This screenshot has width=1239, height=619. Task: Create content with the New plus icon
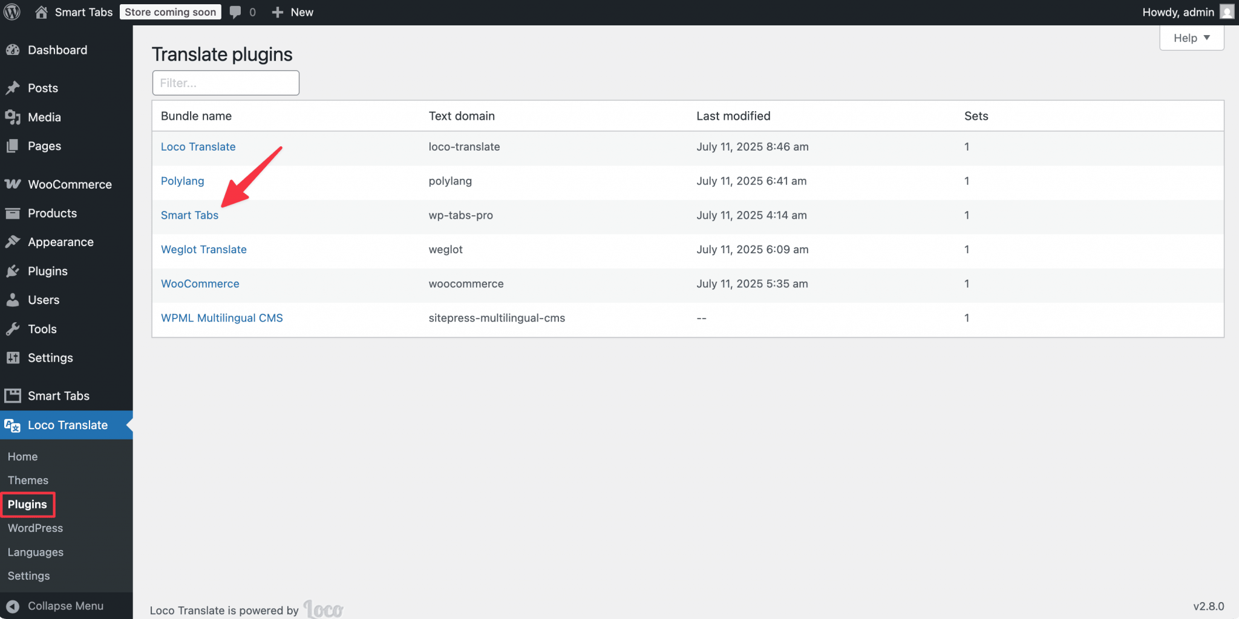click(x=277, y=11)
